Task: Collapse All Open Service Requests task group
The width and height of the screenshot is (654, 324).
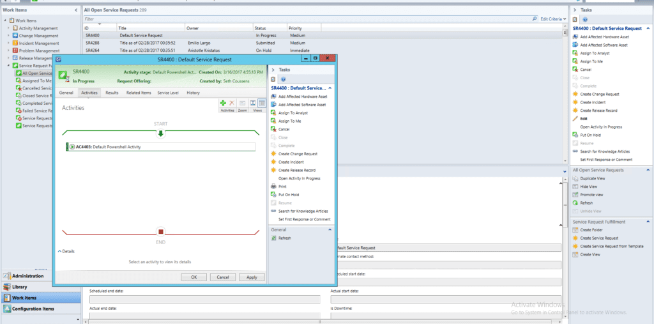Action: point(648,171)
